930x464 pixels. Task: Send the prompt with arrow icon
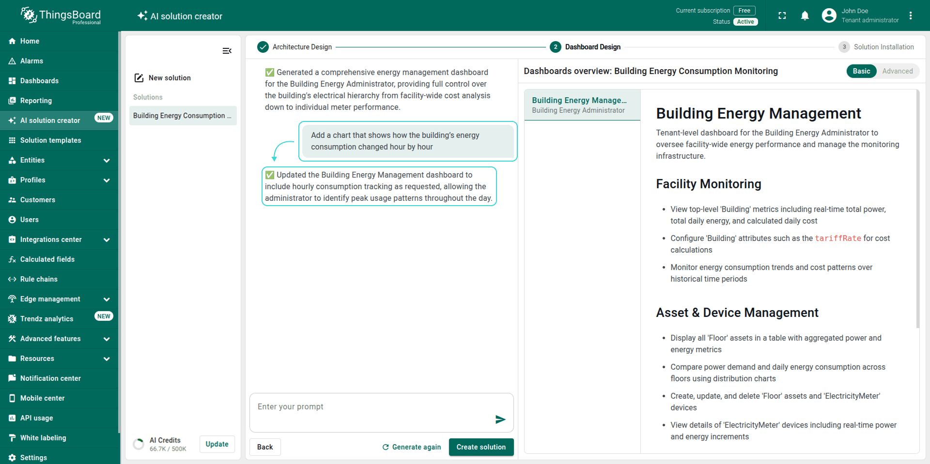tap(500, 419)
